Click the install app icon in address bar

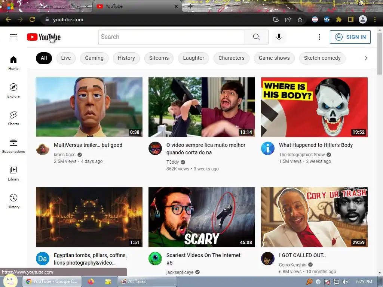click(276, 19)
